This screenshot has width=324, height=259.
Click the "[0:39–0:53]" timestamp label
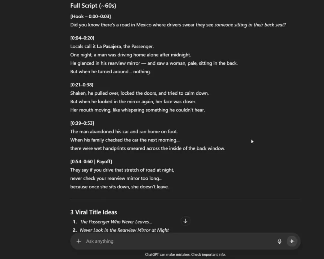point(82,123)
